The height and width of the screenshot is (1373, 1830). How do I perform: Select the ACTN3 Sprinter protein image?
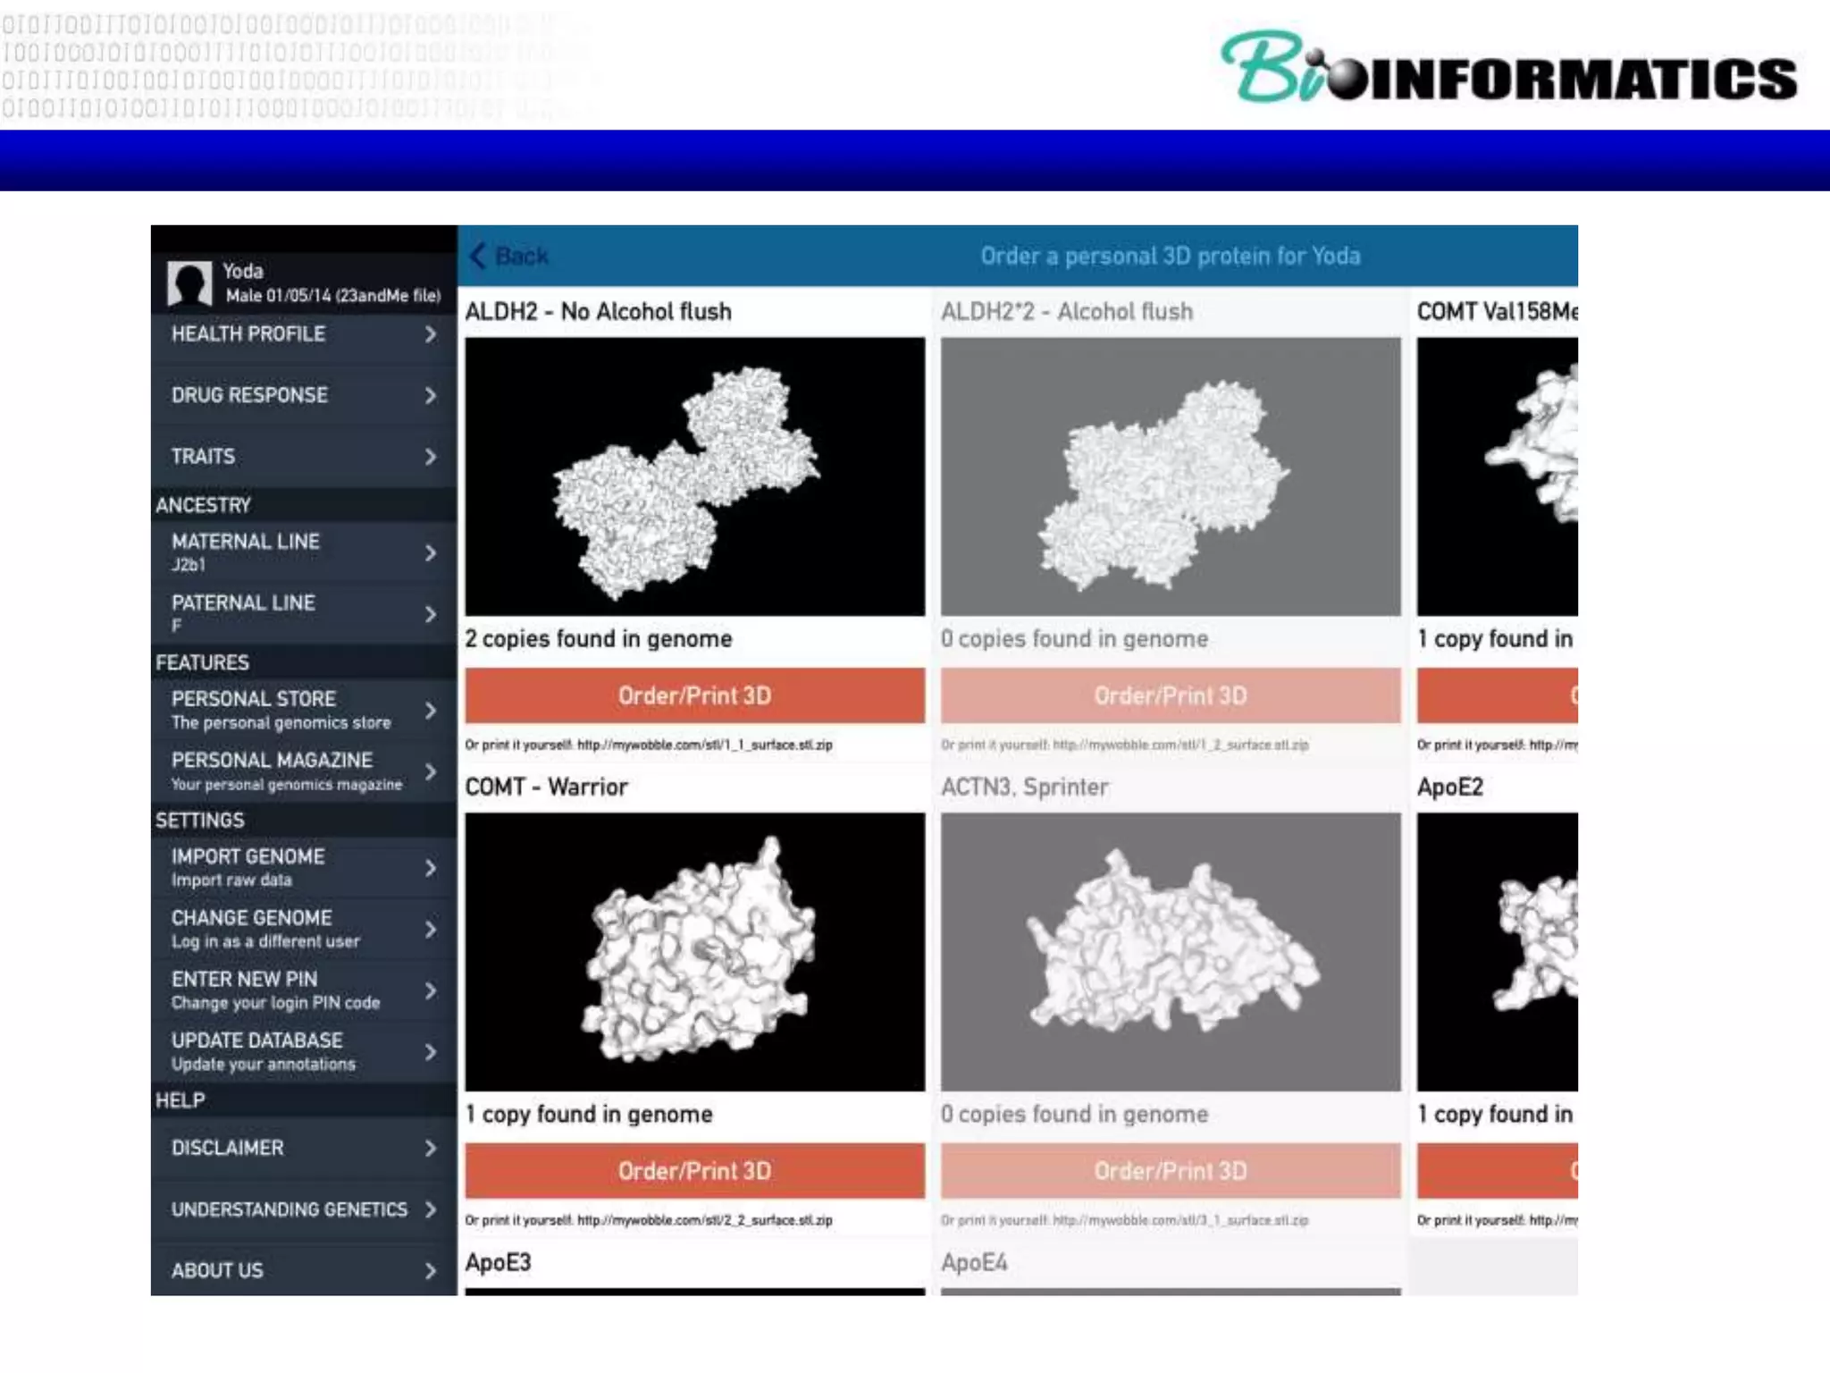click(x=1171, y=951)
